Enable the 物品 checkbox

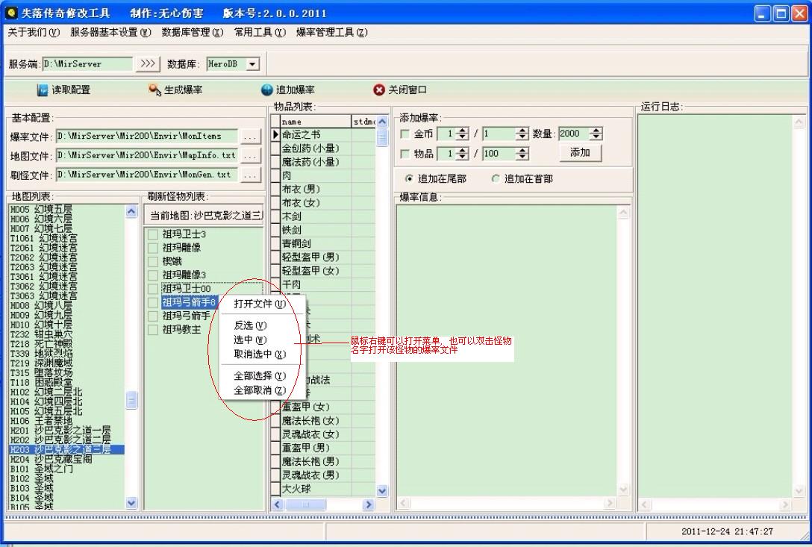pos(405,154)
